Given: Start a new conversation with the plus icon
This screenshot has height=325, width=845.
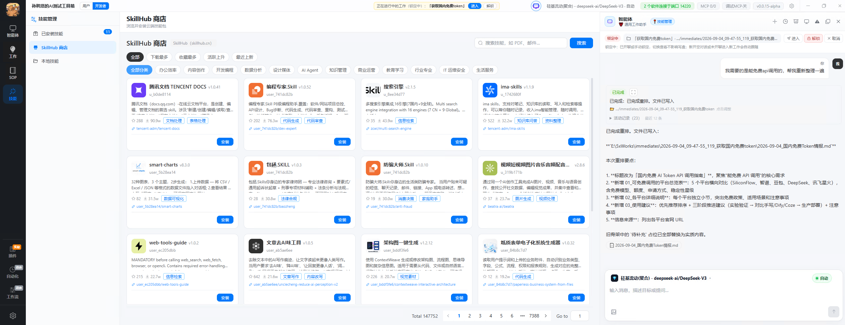Looking at the screenshot, I should click(x=775, y=21).
